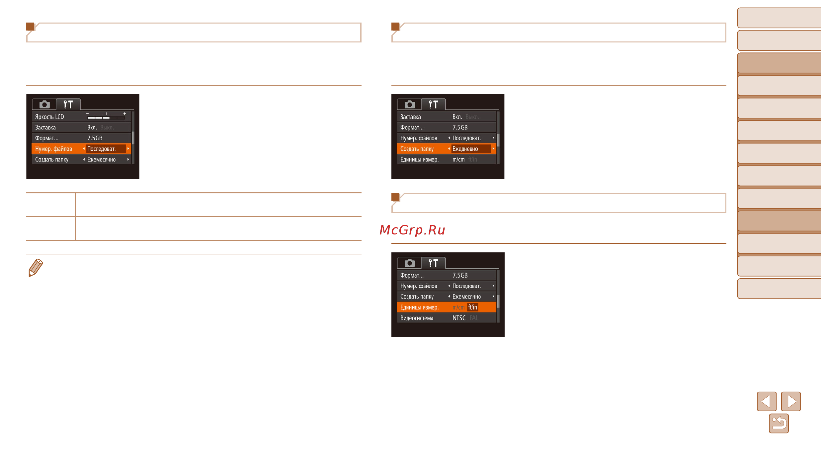The width and height of the screenshot is (821, 459).
Task: Select camera tab in the Видеосистема menu
Action: point(409,263)
